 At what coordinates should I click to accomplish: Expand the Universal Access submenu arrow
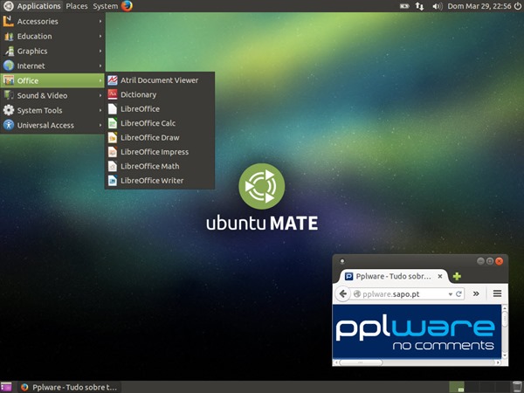pyautogui.click(x=100, y=125)
